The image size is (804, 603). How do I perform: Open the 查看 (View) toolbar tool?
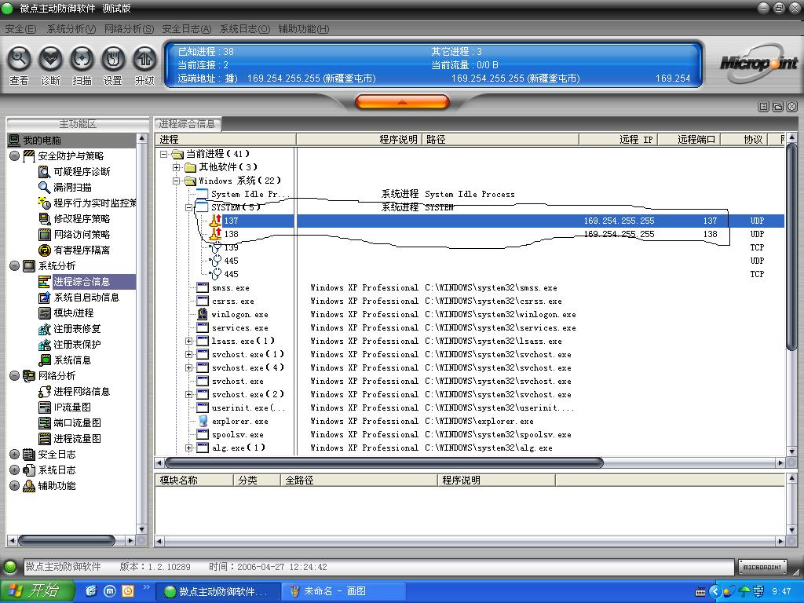(x=19, y=65)
